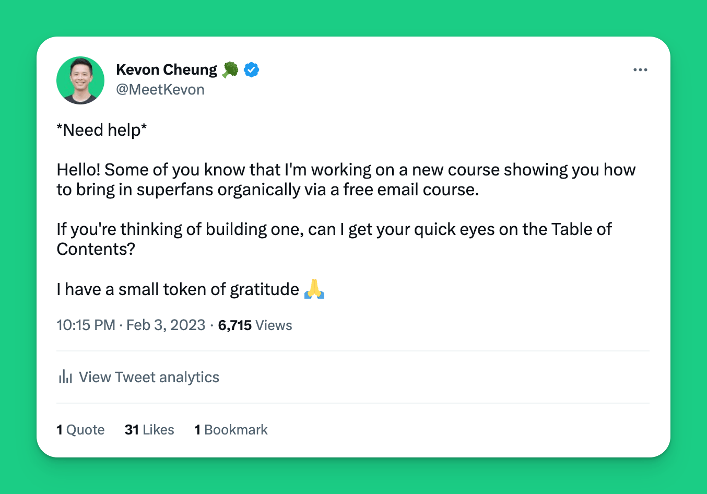Open the three-dot more options menu
This screenshot has height=494, width=707.
click(x=640, y=69)
